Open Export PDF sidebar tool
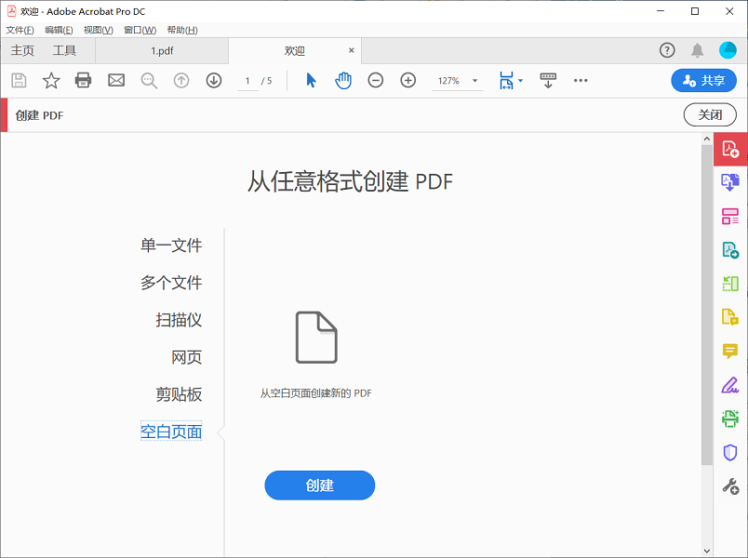Screen dimensions: 748x558 pos(730,250)
